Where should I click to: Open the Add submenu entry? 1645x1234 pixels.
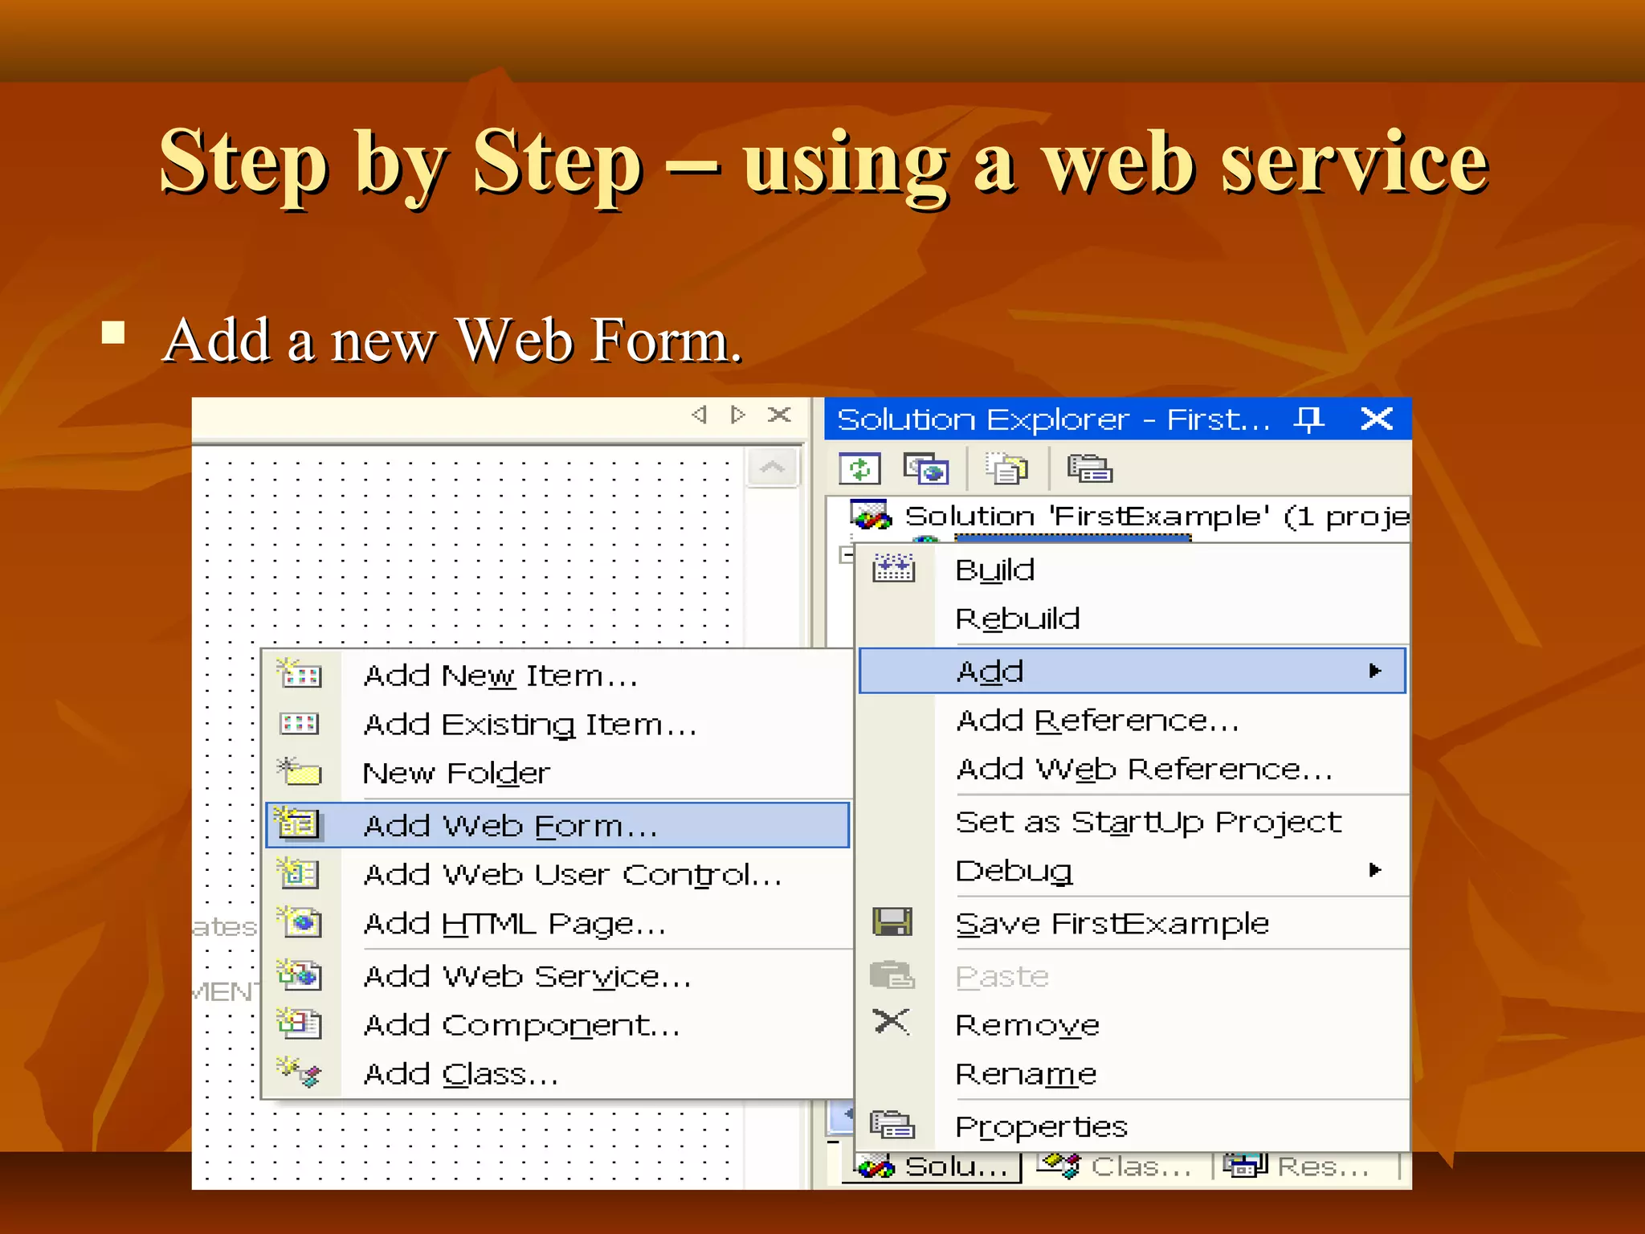[1133, 671]
